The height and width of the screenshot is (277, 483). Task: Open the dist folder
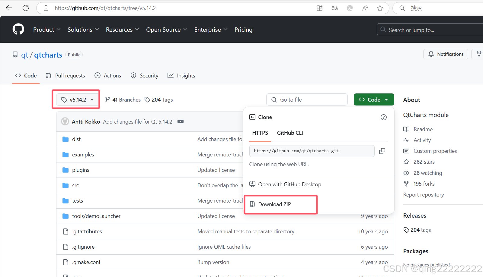(76, 139)
